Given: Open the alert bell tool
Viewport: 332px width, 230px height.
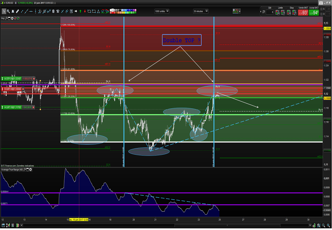Looking at the screenshot, I should 13,11.
